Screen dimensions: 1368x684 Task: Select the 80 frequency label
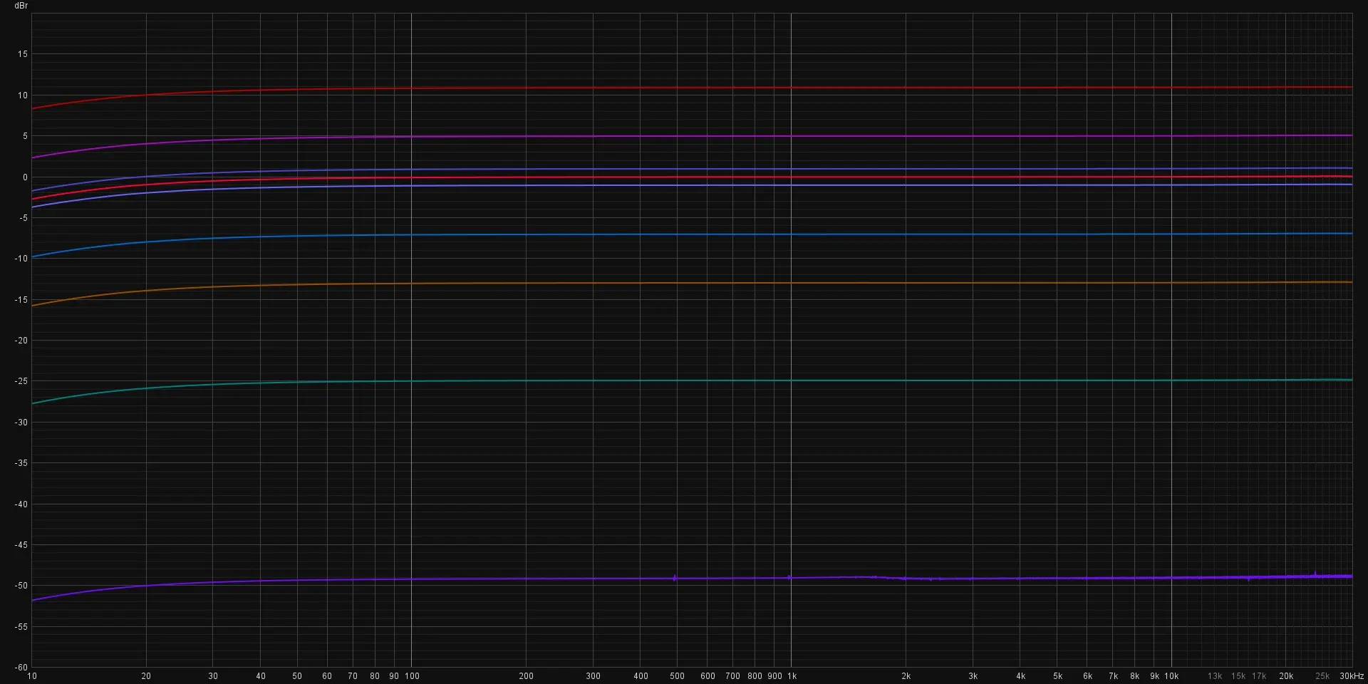tap(375, 676)
